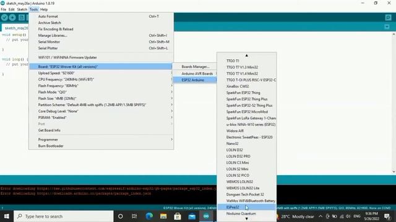Screen dimensions: 396x222
Task: Select LOLIN S2 Mini board
Action: click(x=246, y=169)
